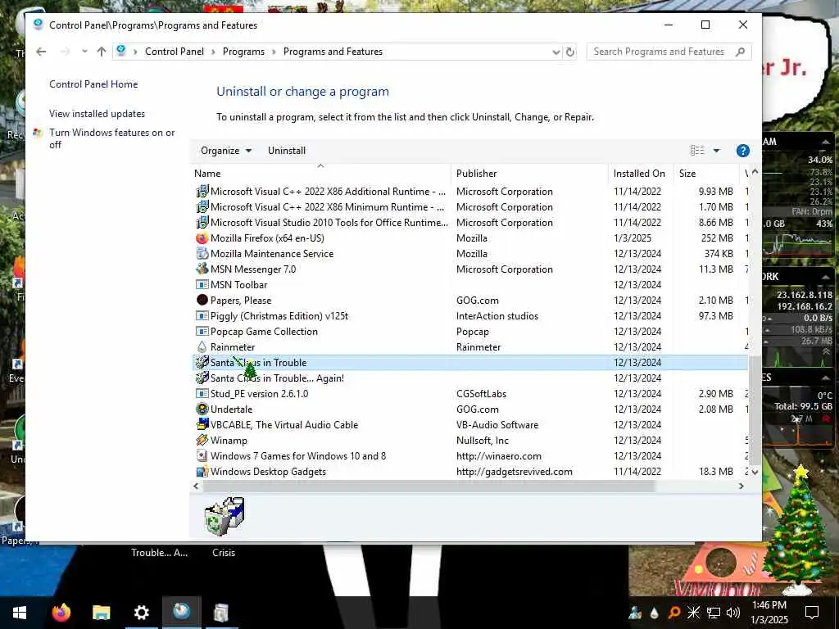The height and width of the screenshot is (629, 839).
Task: Open Settings gear on the taskbar
Action: (141, 613)
